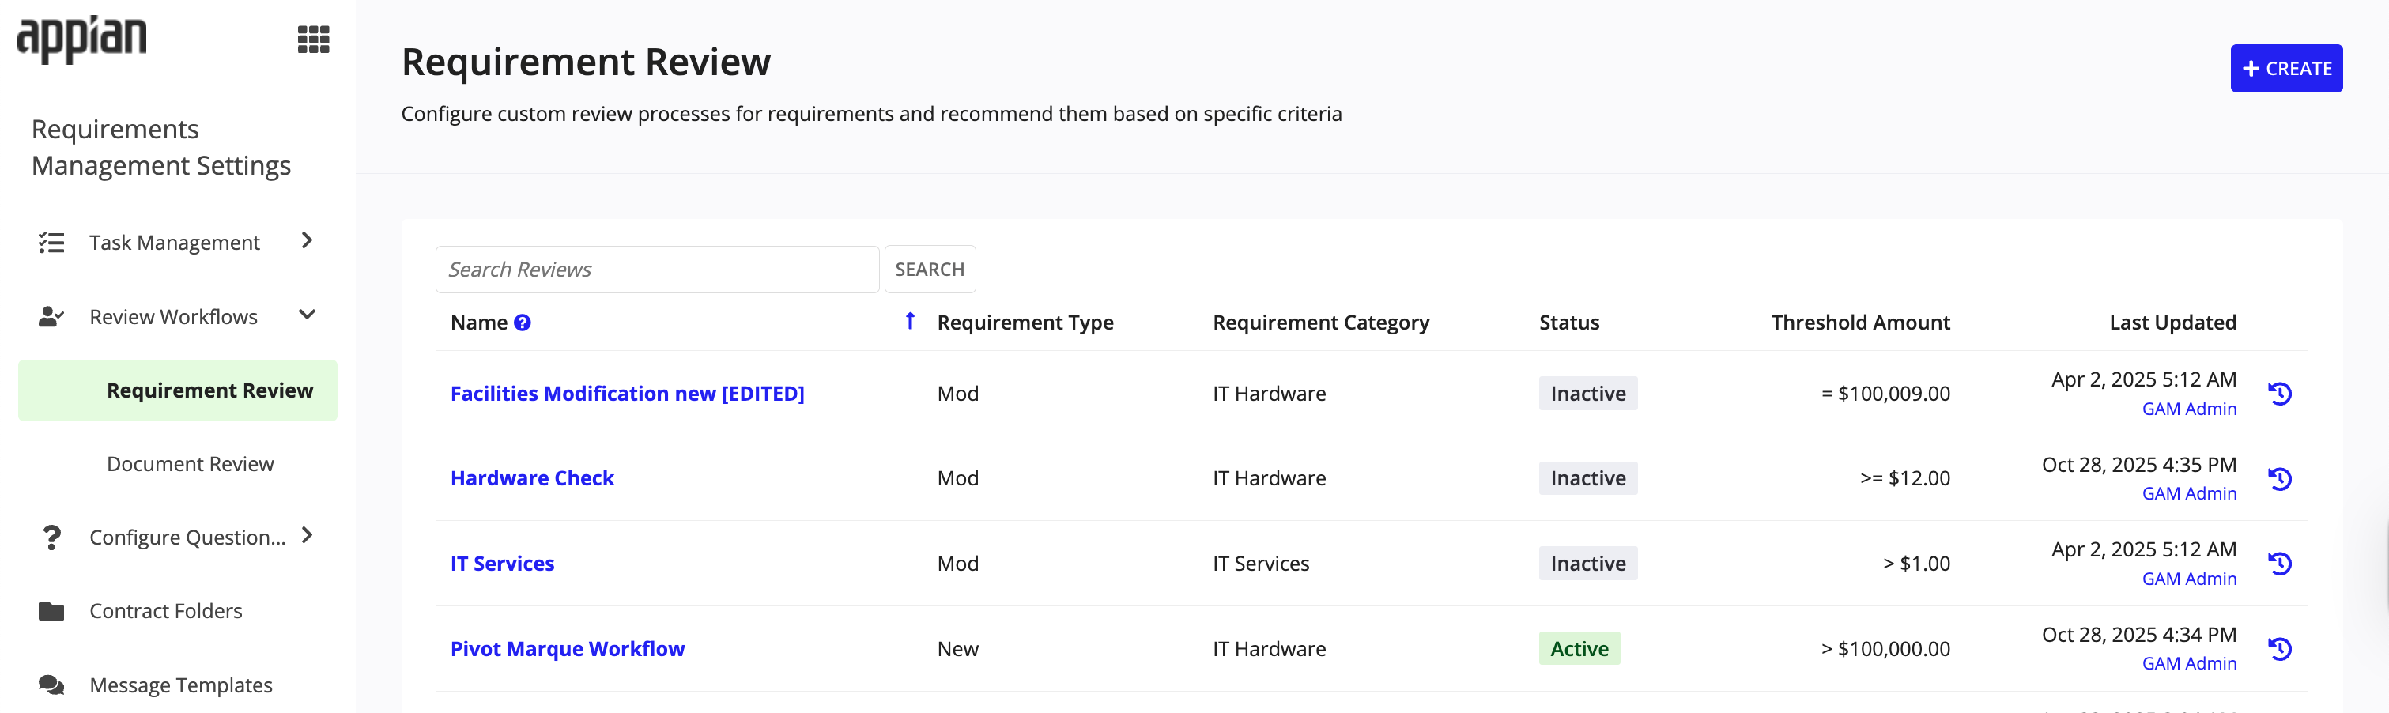Screen dimensions: 2389x713
Task: Click the '= $100,009.00' threshold value
Action: coord(1885,393)
